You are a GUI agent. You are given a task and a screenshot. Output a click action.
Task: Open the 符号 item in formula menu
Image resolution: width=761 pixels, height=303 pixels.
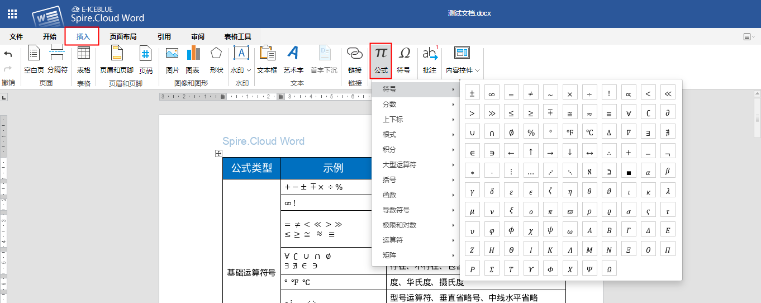pyautogui.click(x=416, y=89)
